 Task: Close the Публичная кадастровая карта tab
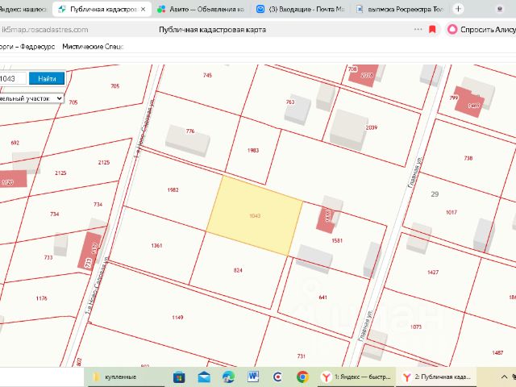[x=144, y=9]
